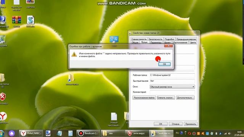The image size is (244, 137).
Task: Select the 'картина' image file on desktop
Action: pos(30,2)
